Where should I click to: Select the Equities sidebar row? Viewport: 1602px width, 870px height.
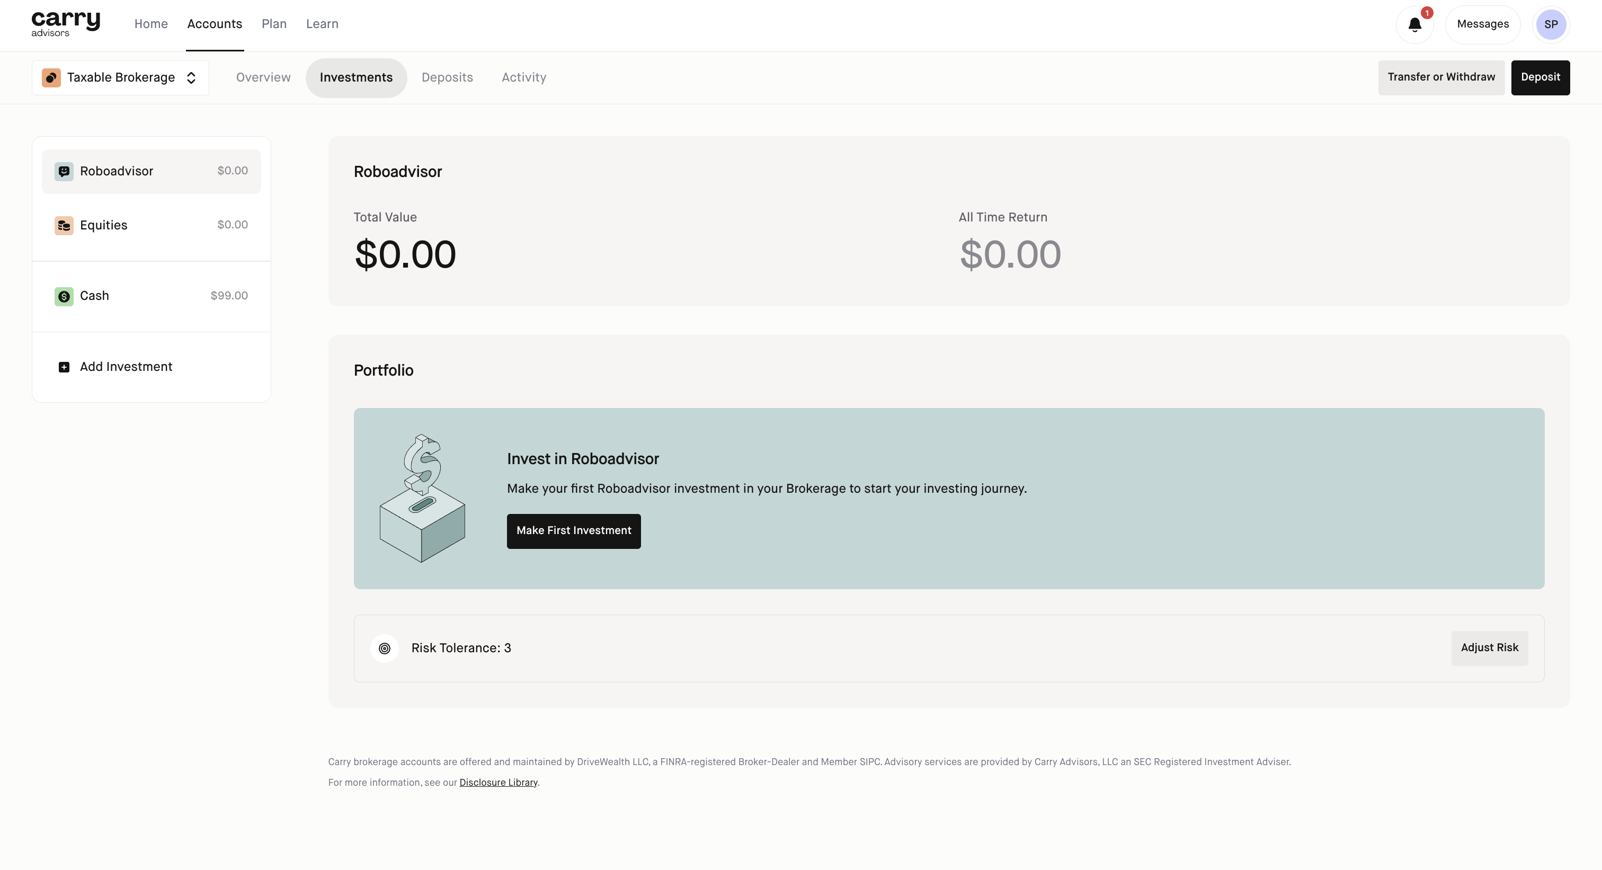click(x=151, y=225)
